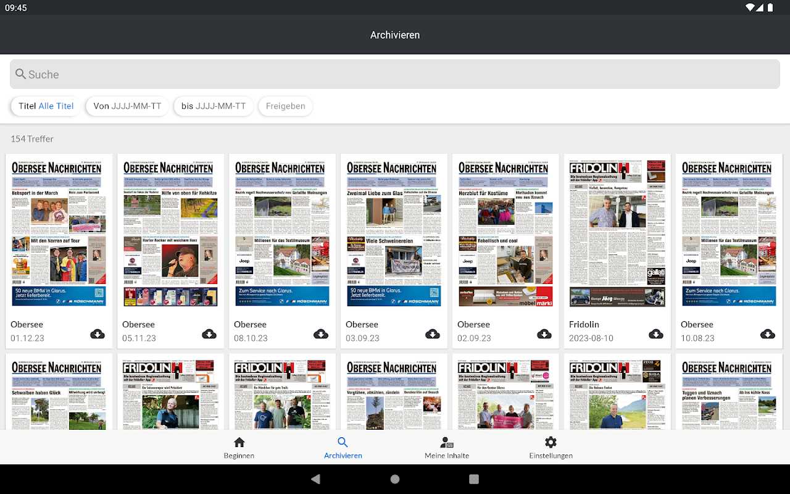Image resolution: width=790 pixels, height=494 pixels.
Task: Download the Obersee issue dated 05.11.23
Action: (209, 334)
